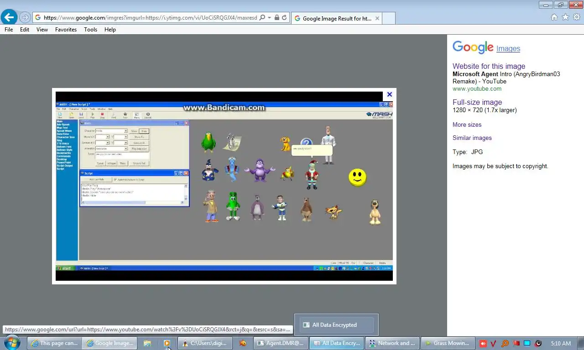The height and width of the screenshot is (350, 584).
Task: Open the Website for this image link
Action: [x=489, y=66]
